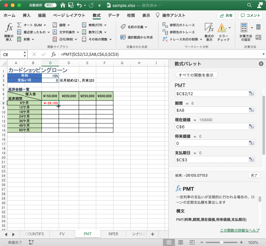Trace precedents (参照元のトレース)
The width and height of the screenshot is (266, 246).
(179, 25)
